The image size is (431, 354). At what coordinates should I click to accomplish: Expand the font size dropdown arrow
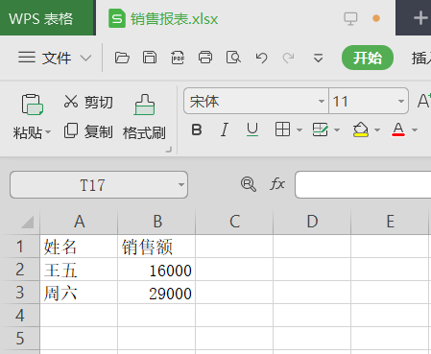pyautogui.click(x=401, y=102)
